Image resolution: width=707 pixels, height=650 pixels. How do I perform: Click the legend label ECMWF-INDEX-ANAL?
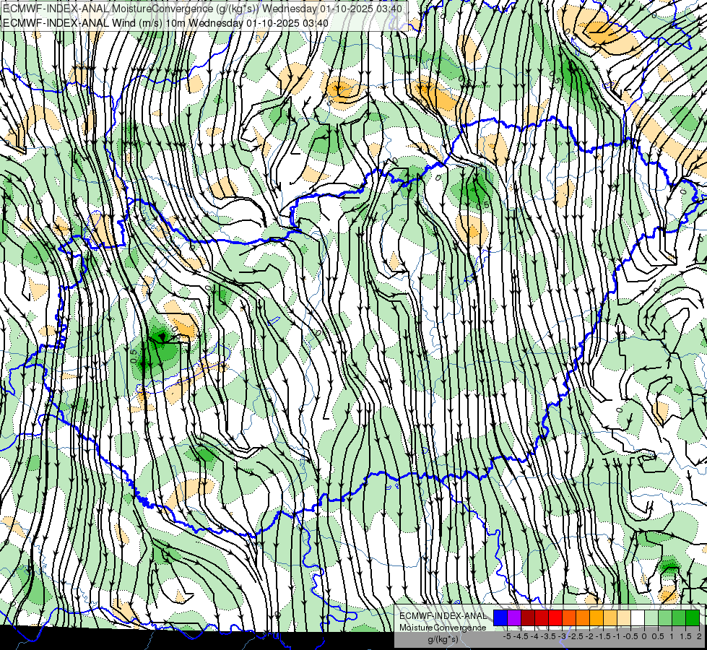(443, 616)
